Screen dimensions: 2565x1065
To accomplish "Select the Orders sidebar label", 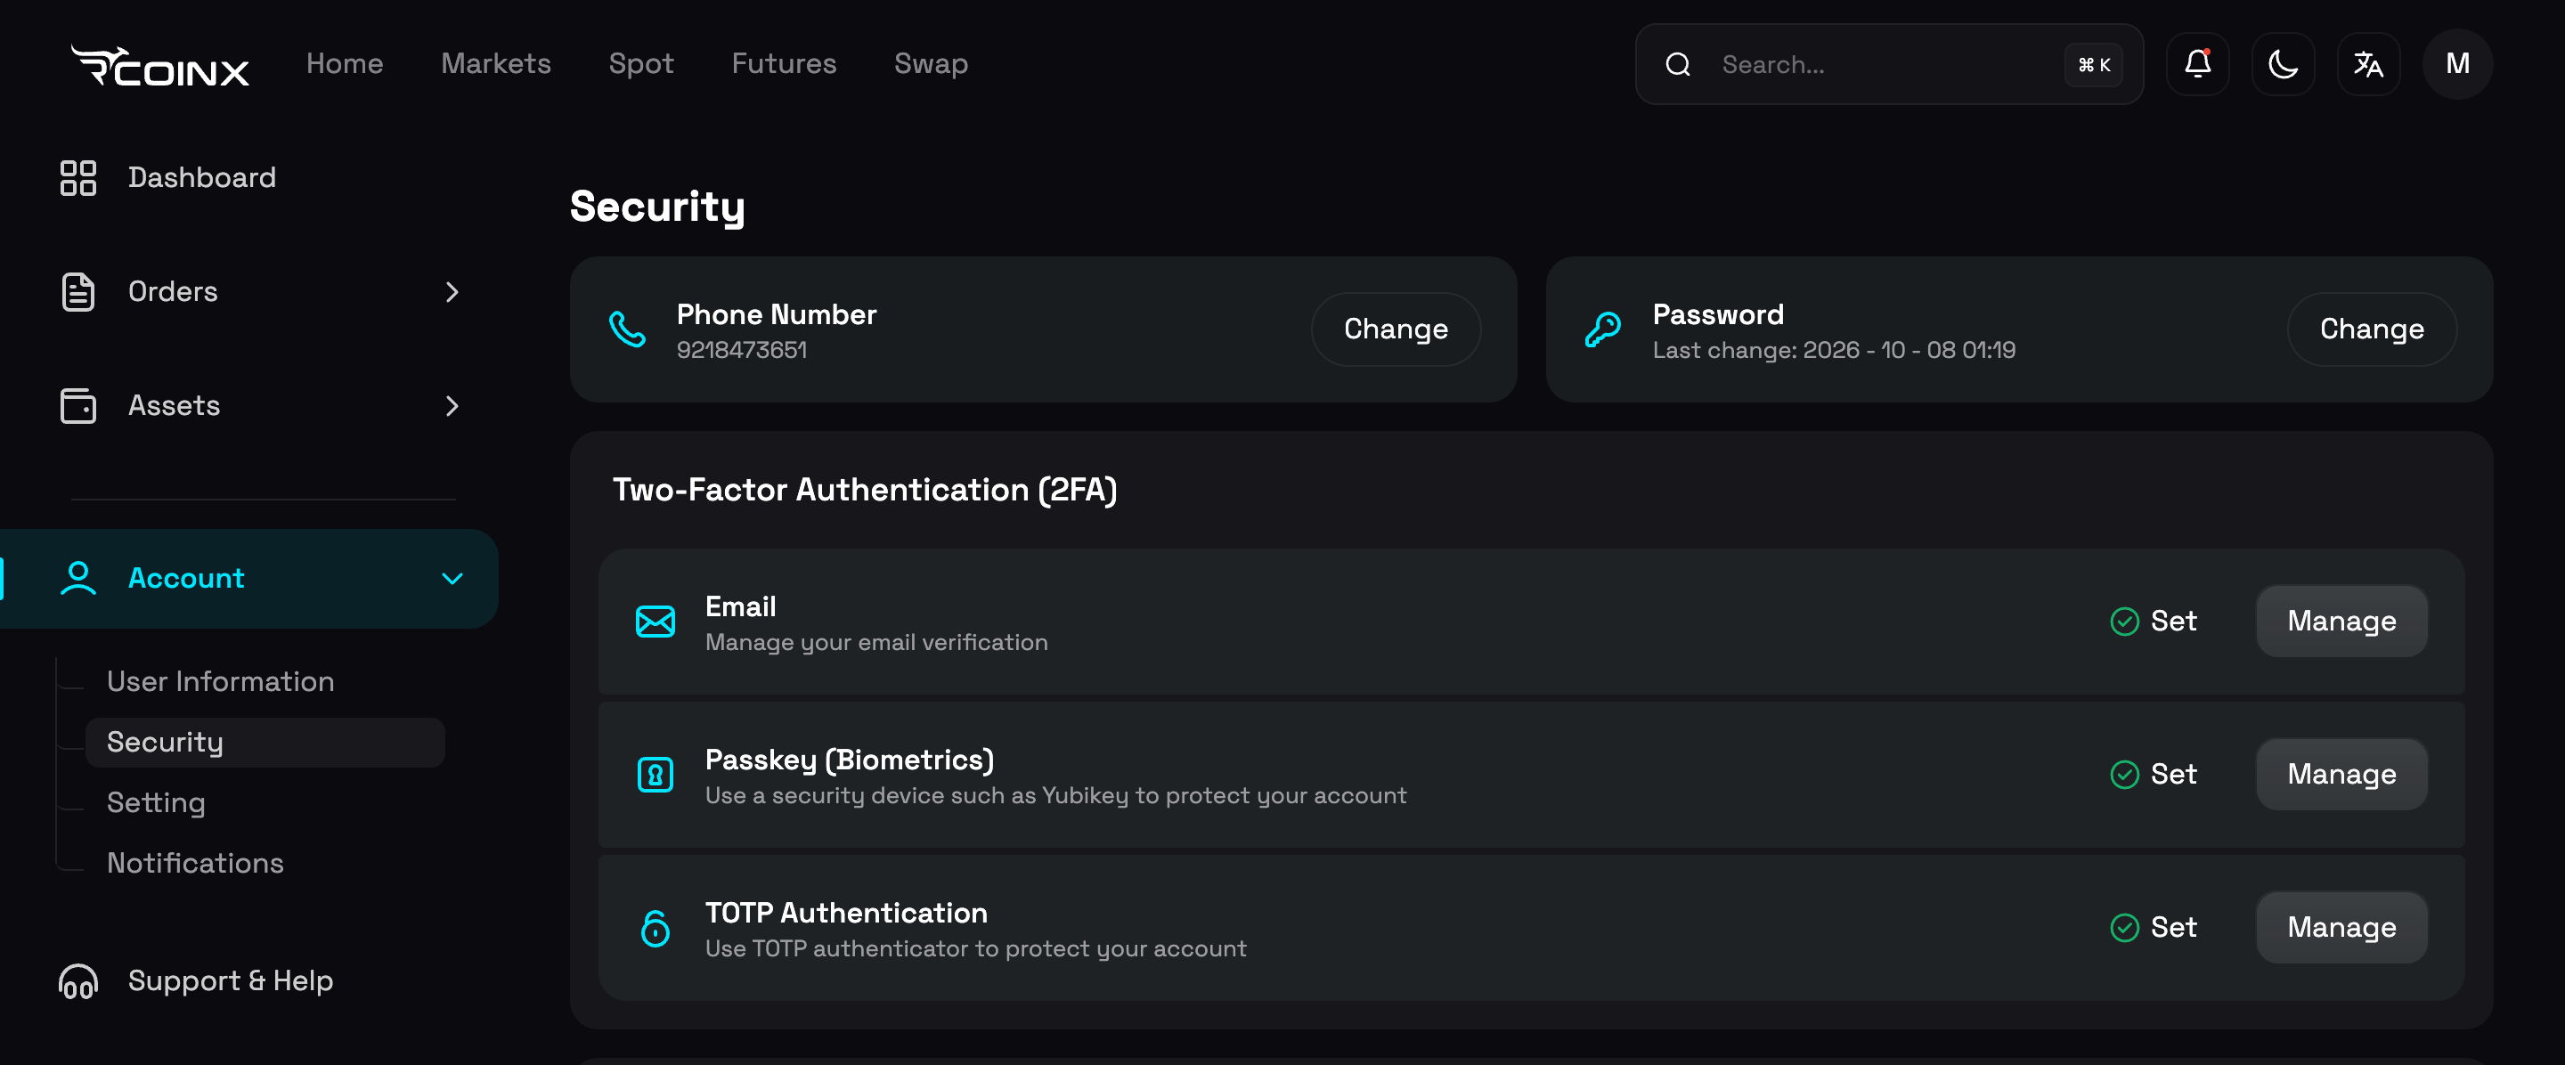I will coord(172,292).
